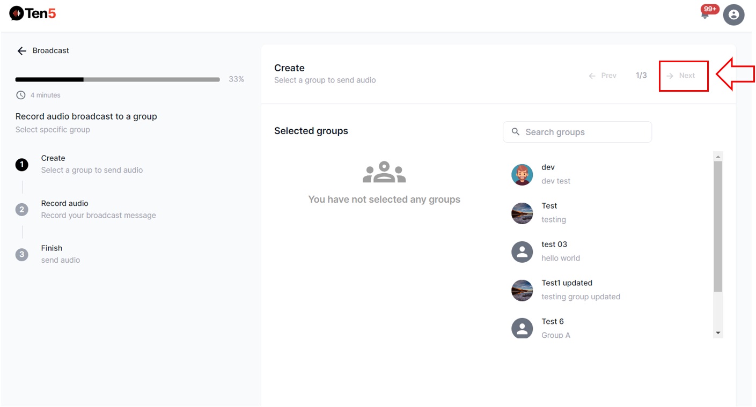Click the Ten5 logo

pos(33,13)
